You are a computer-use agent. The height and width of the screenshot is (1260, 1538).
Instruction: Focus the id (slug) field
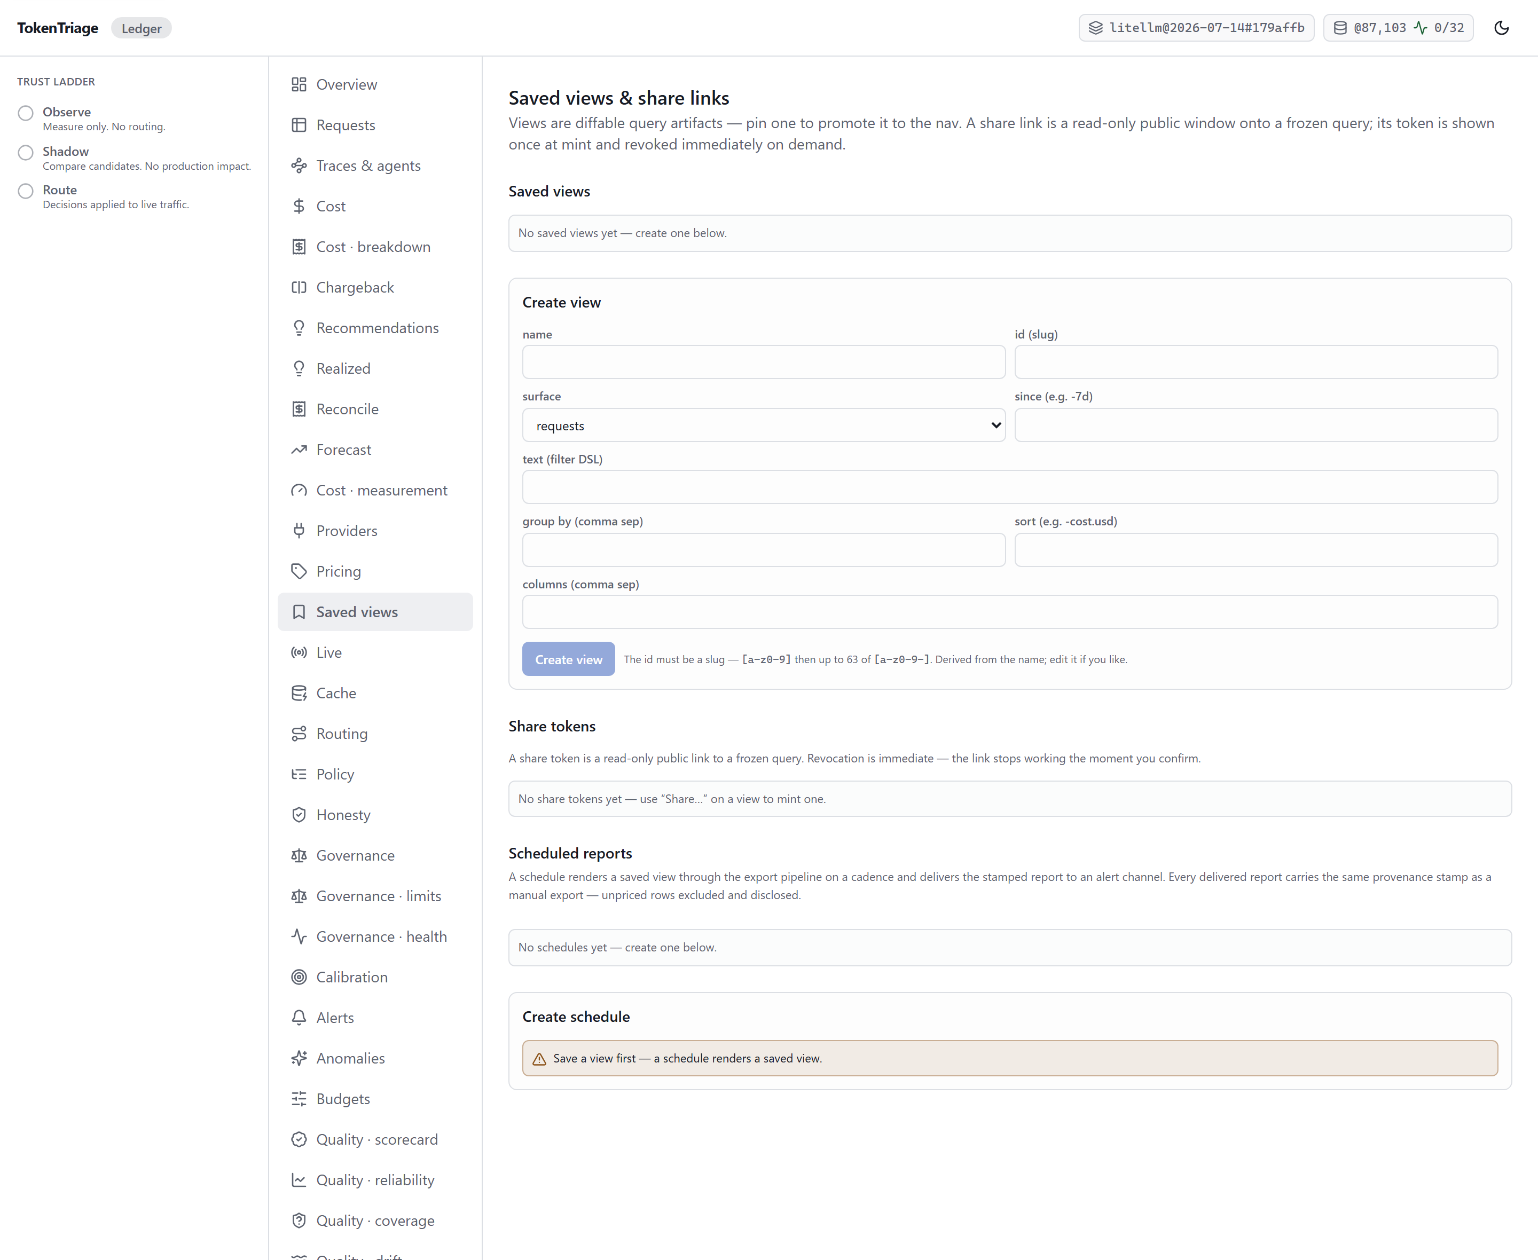1255,362
